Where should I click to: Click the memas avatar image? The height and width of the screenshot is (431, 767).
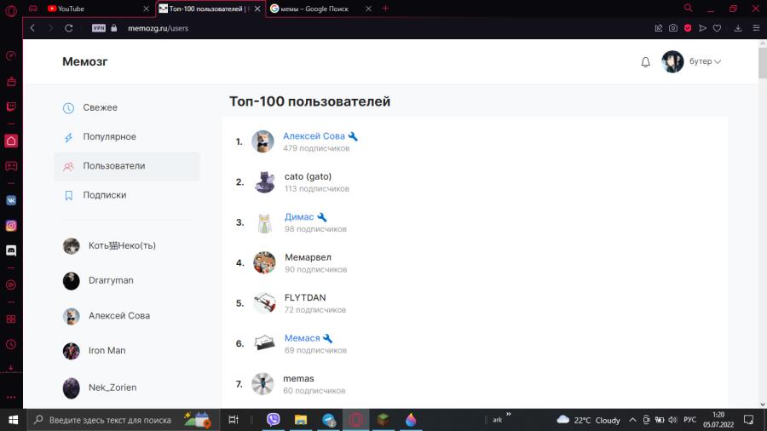tap(262, 384)
